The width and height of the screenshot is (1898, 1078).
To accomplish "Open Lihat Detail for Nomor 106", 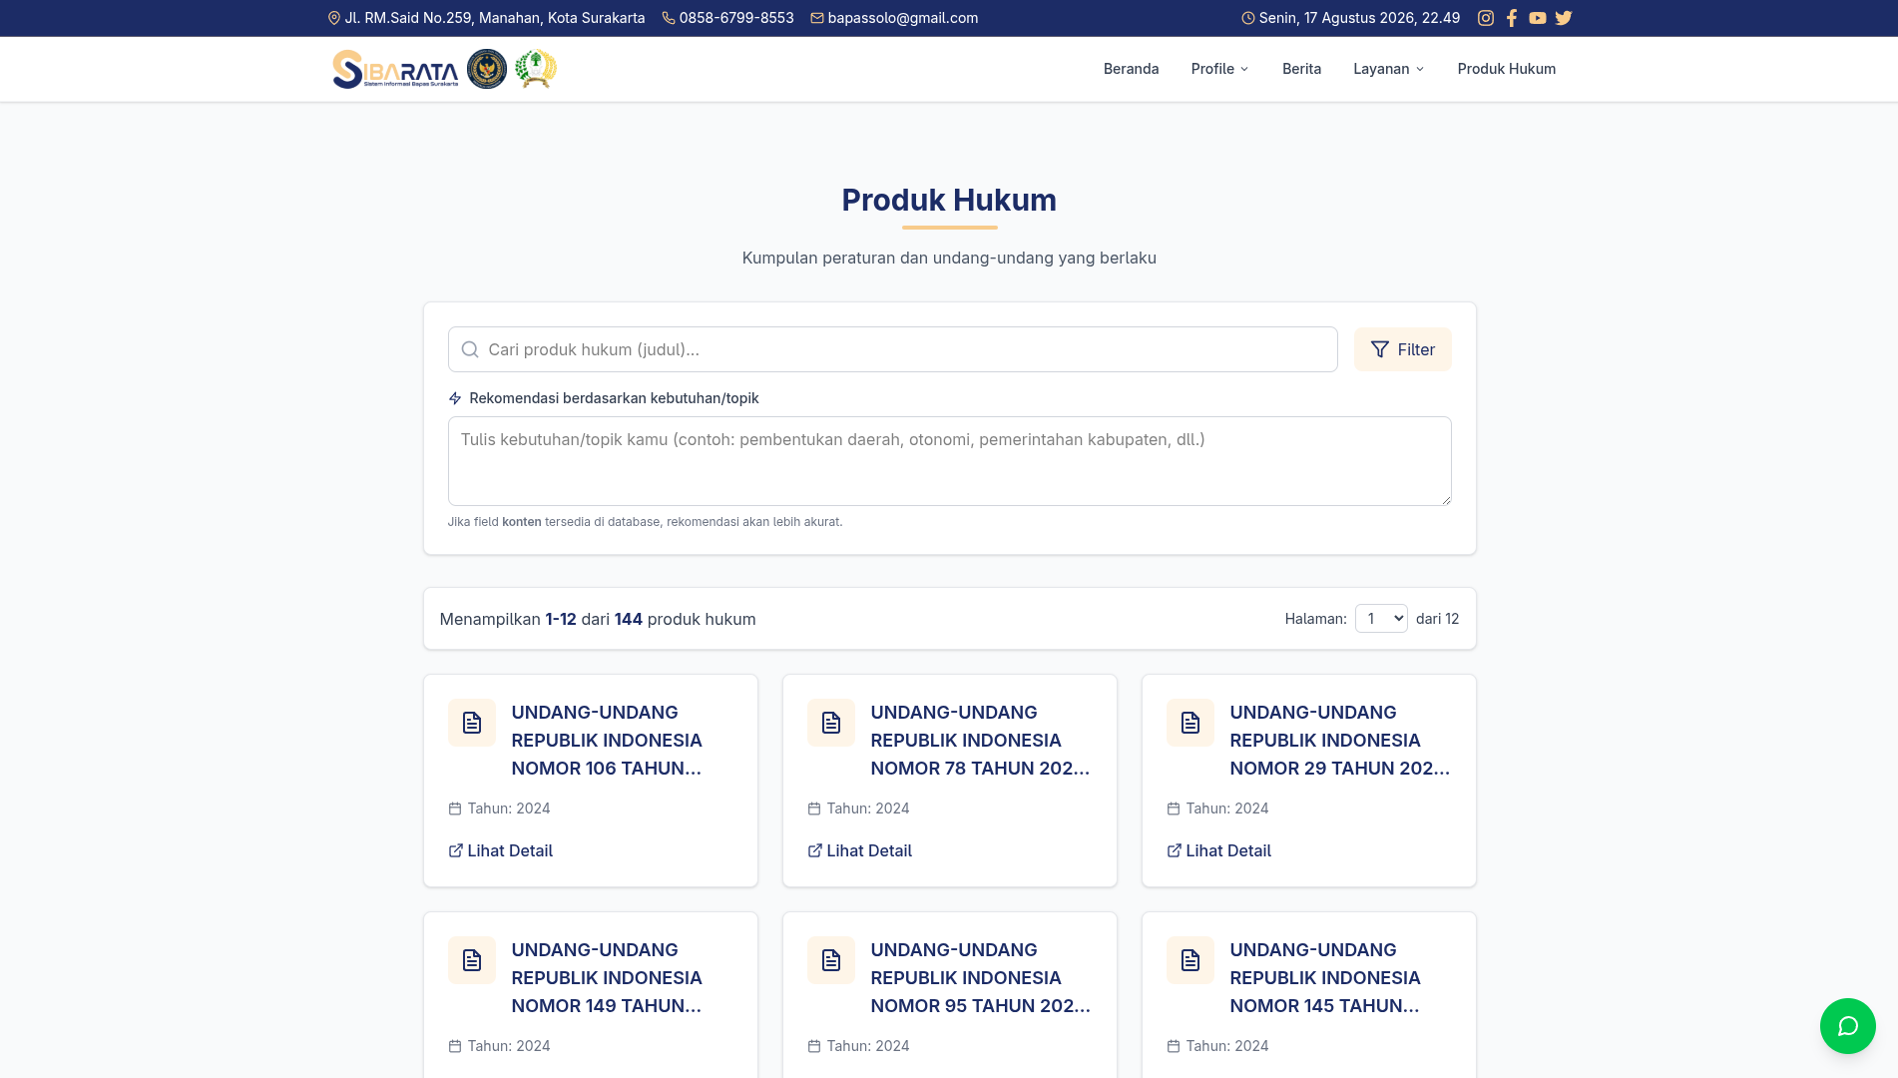I will pos(500,850).
